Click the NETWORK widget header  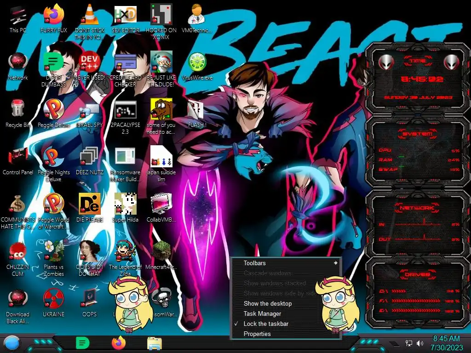coord(418,207)
